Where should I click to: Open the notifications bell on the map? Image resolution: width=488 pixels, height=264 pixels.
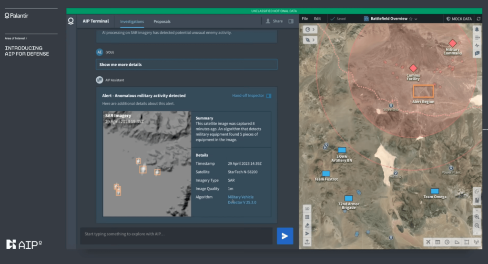coord(477,30)
